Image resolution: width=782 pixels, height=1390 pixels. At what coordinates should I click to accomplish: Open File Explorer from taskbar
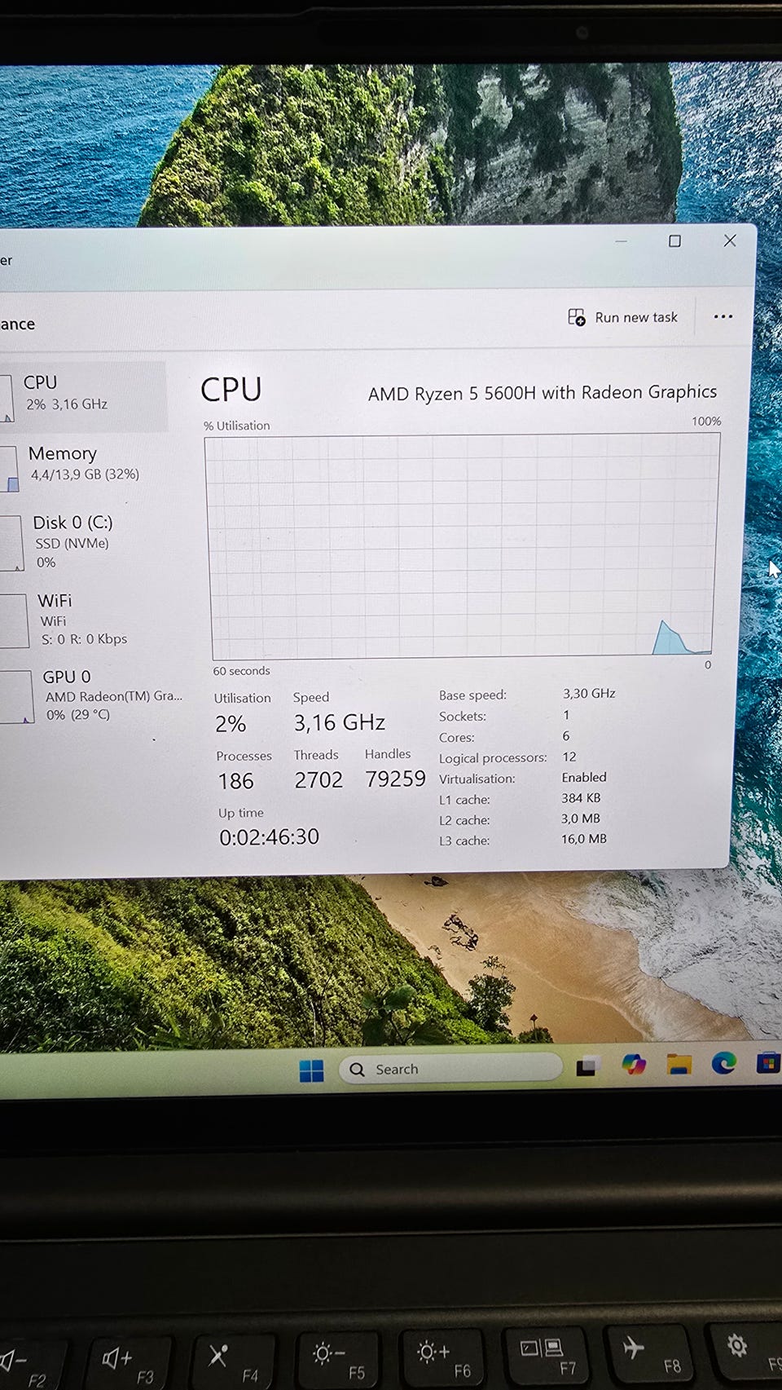click(x=679, y=1064)
